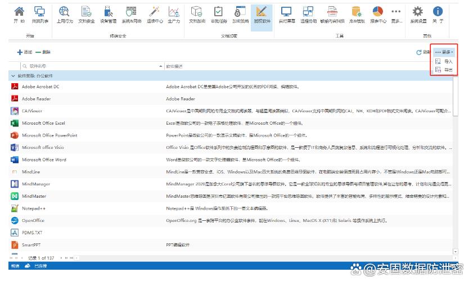Go to previous record in navigator
This screenshot has width=473, height=286.
(x=22, y=258)
